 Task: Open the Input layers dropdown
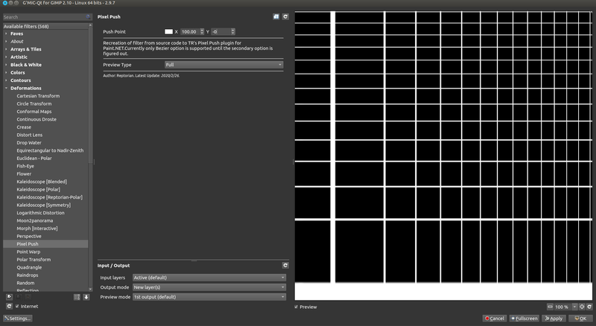(209, 278)
